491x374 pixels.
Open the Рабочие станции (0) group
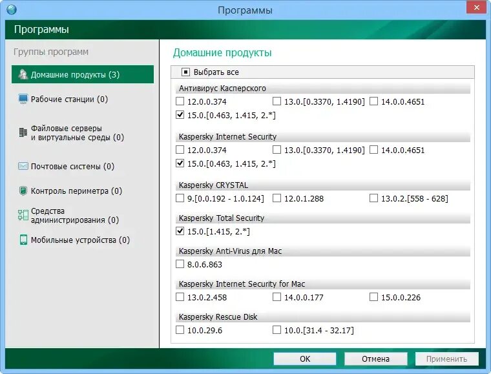pyautogui.click(x=69, y=99)
